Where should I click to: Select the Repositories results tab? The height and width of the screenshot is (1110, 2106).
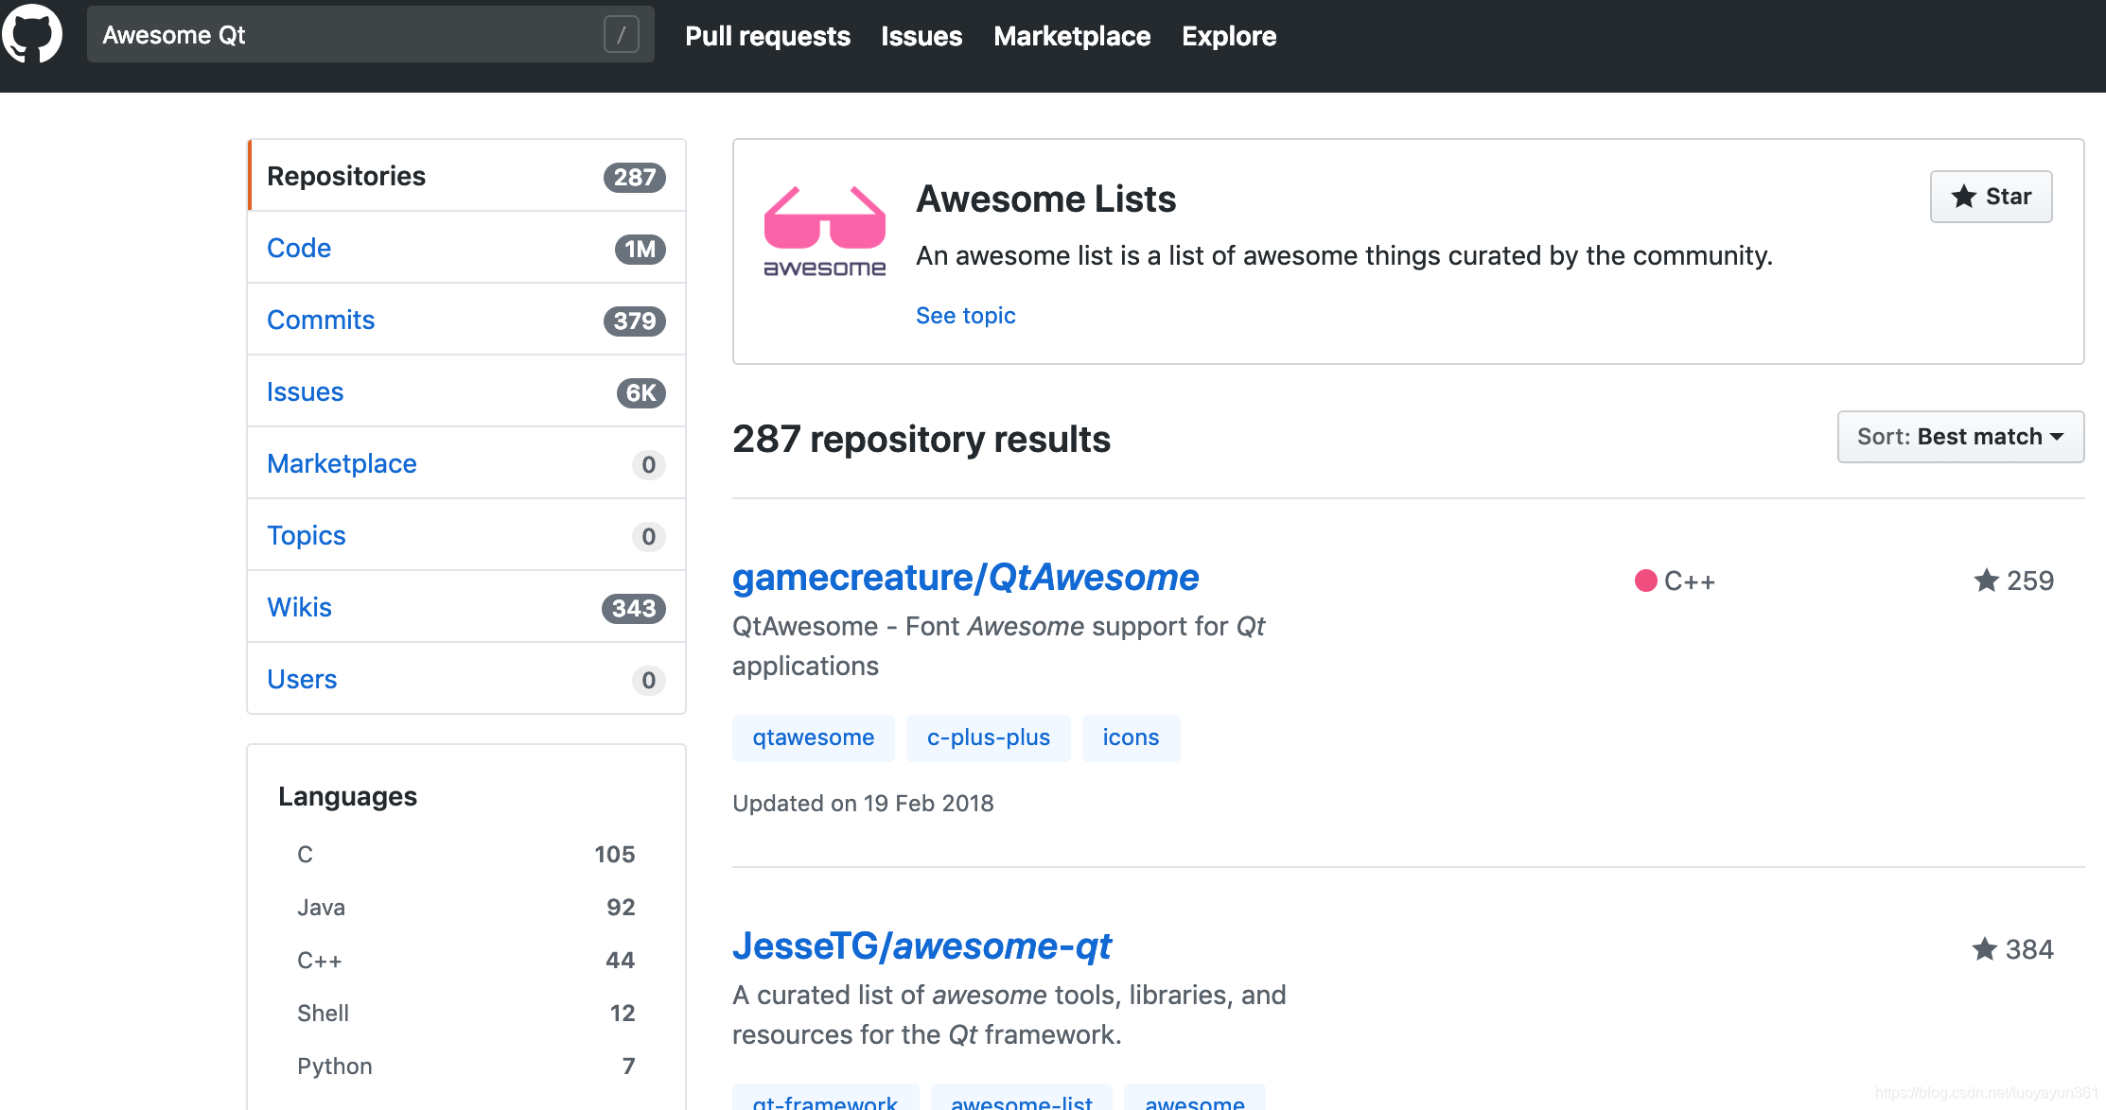point(466,176)
